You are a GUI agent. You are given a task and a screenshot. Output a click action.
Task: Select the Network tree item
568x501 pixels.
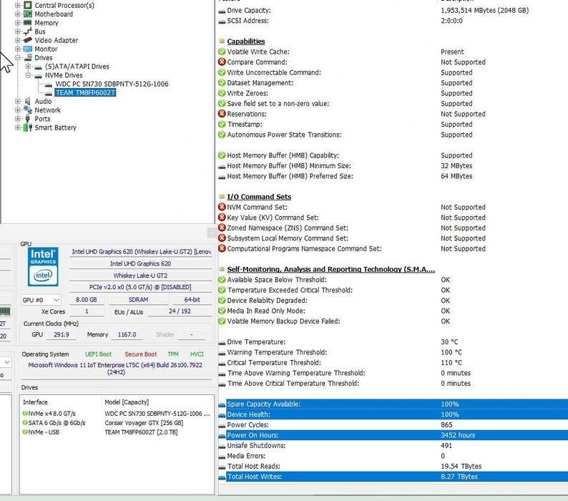tap(47, 110)
